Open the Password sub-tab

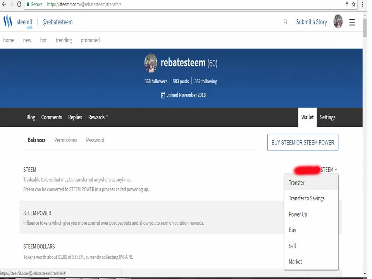(95, 140)
